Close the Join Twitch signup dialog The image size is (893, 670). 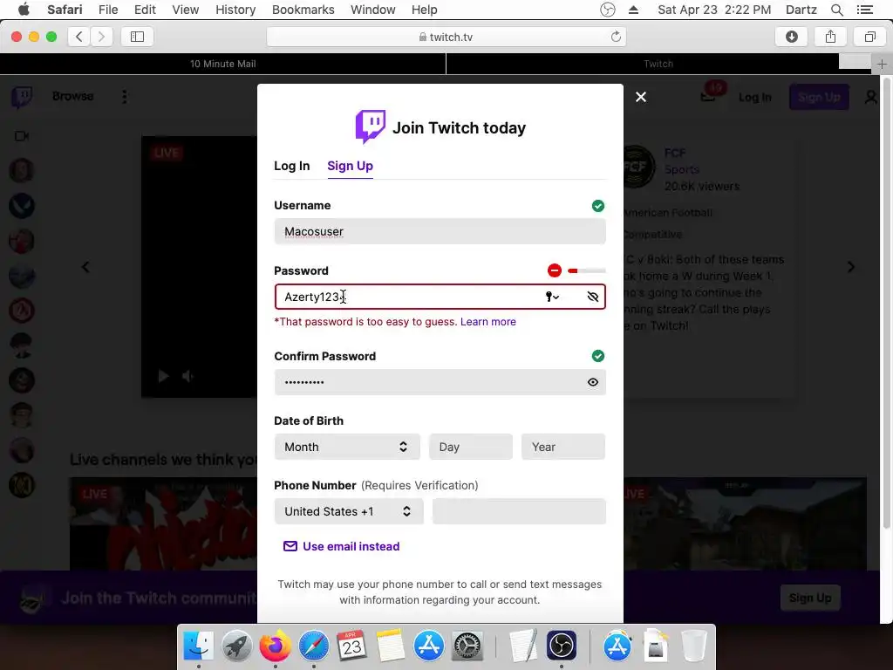641,97
